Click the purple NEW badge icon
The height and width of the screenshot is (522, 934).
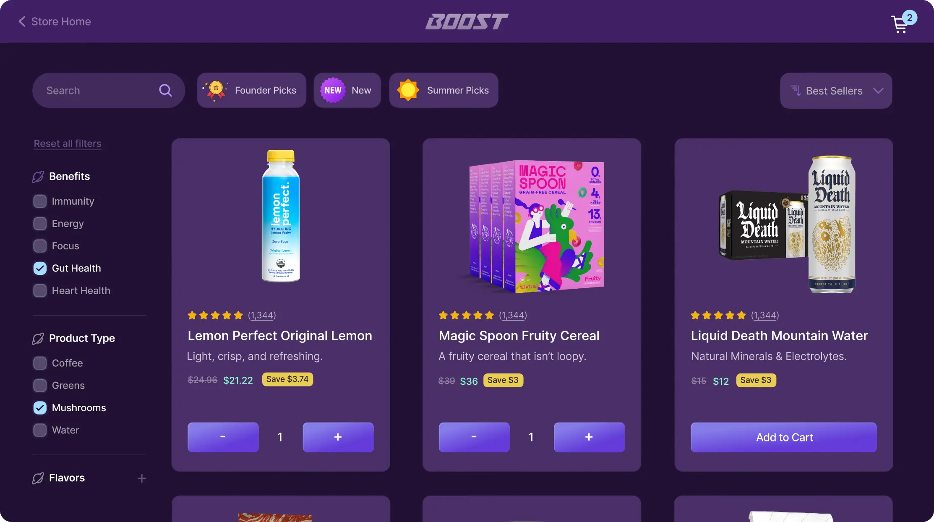click(333, 90)
